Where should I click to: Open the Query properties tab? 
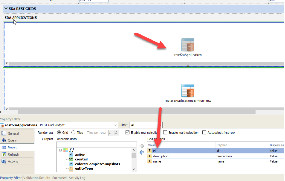pyautogui.click(x=17, y=140)
